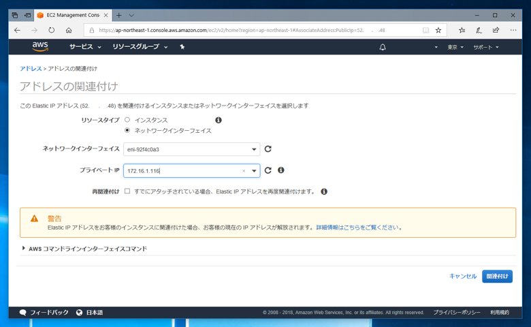Show info for private IP field

tap(280, 170)
